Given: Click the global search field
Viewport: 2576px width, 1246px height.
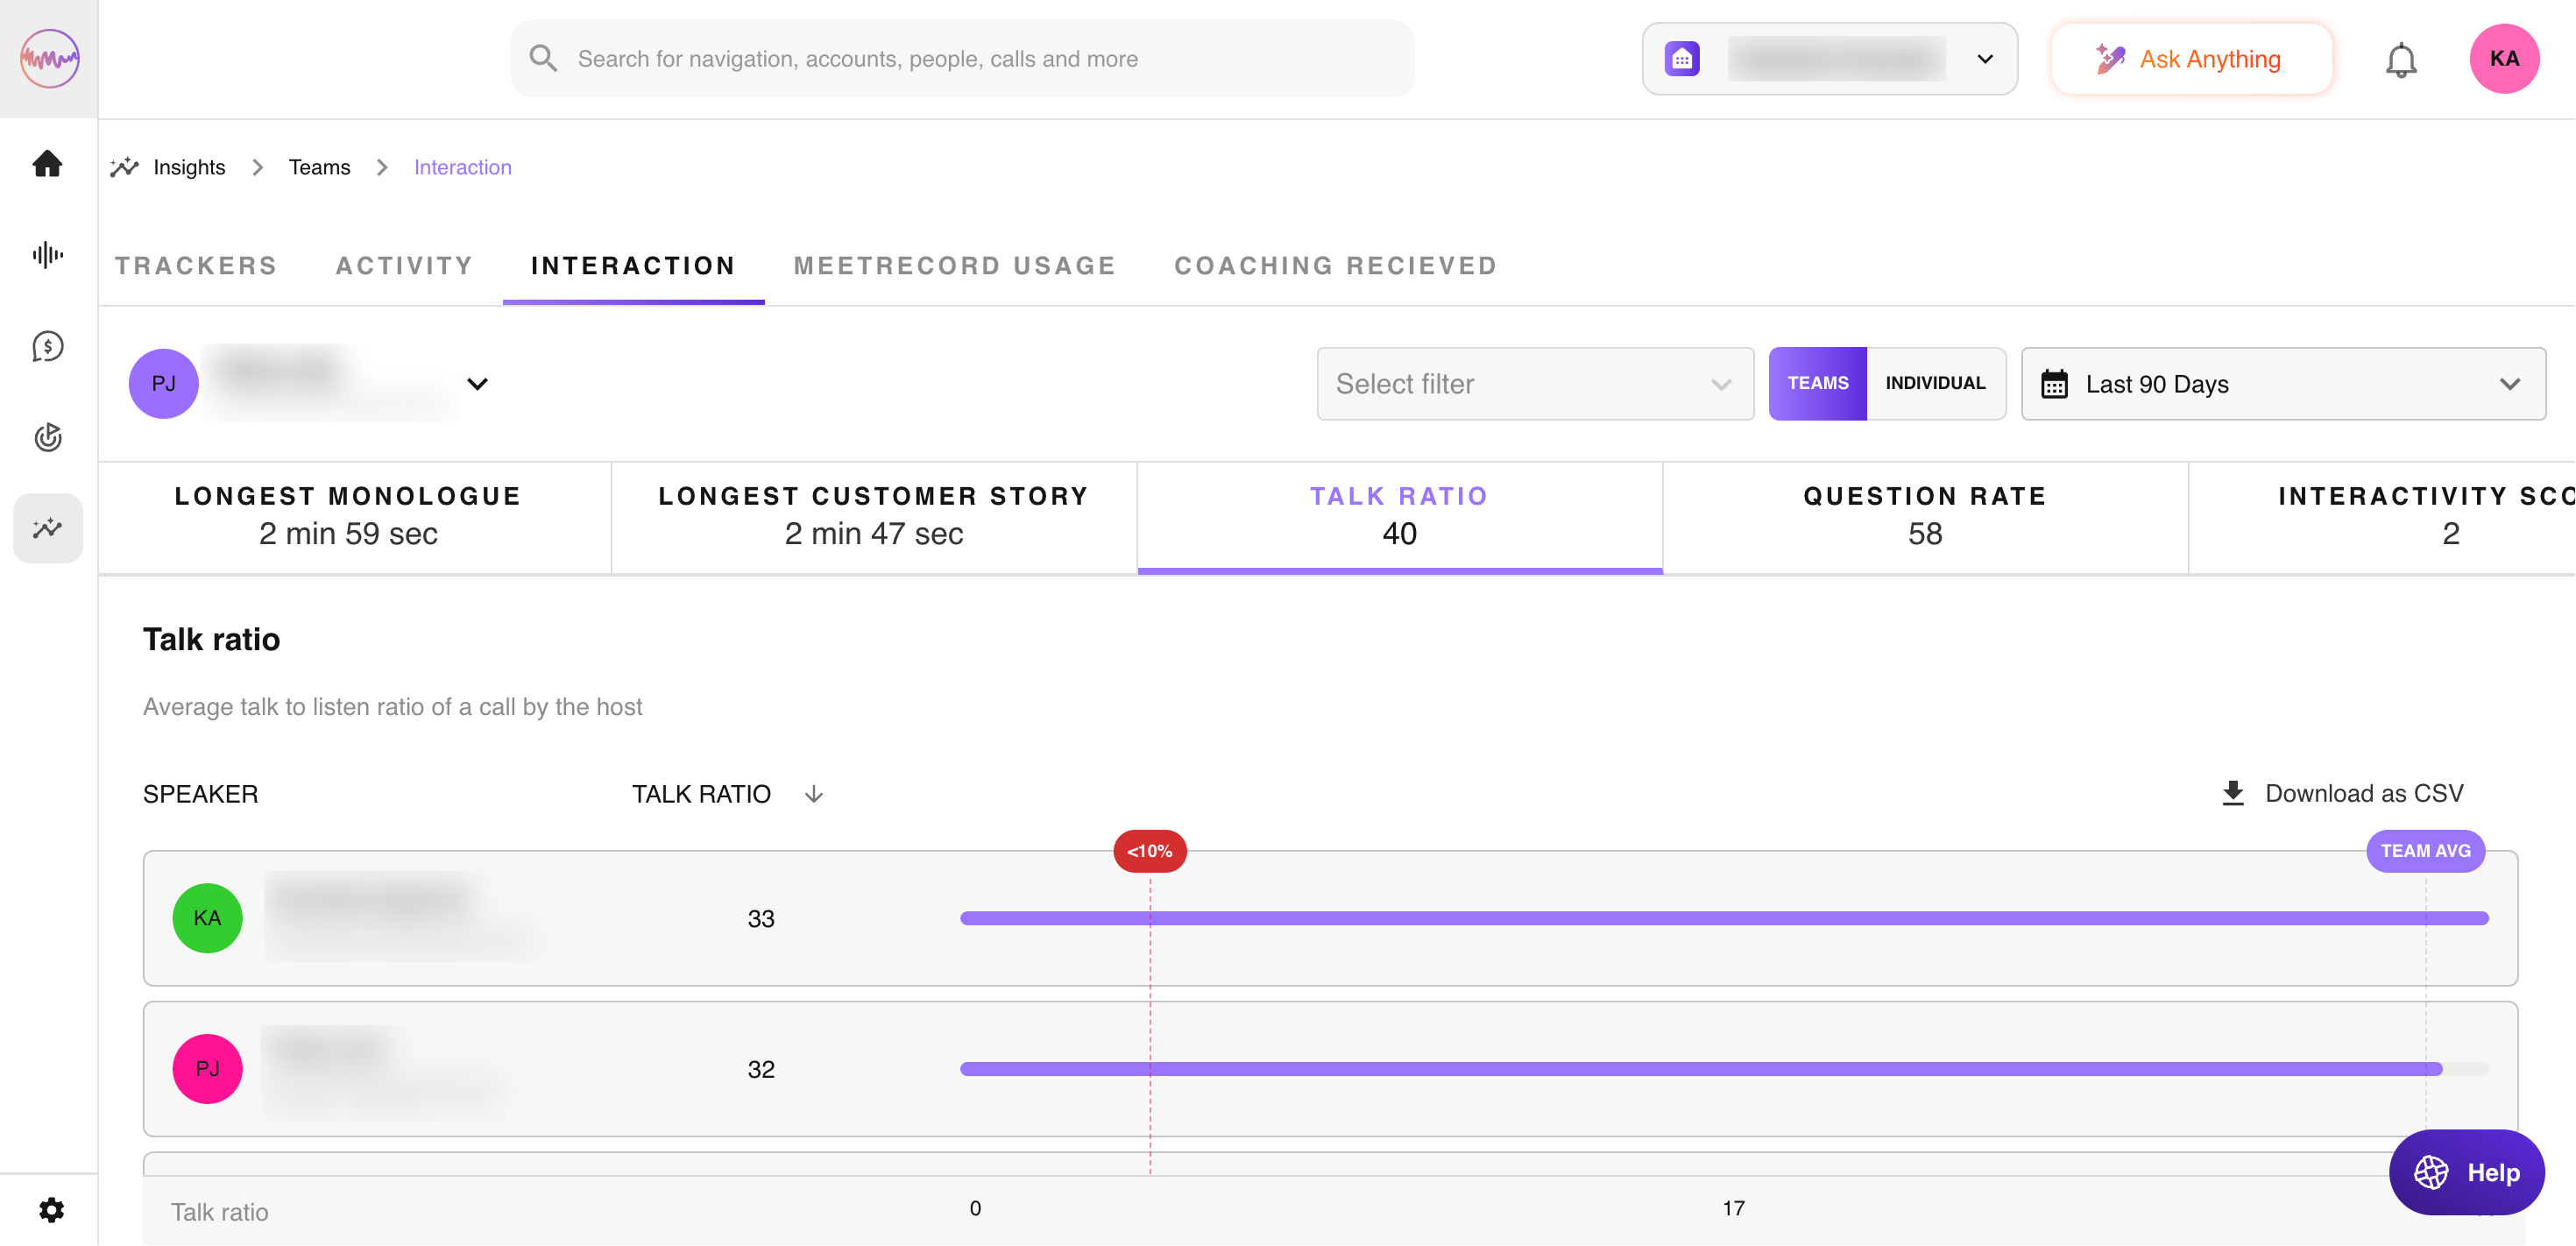Looking at the screenshot, I should [962, 59].
